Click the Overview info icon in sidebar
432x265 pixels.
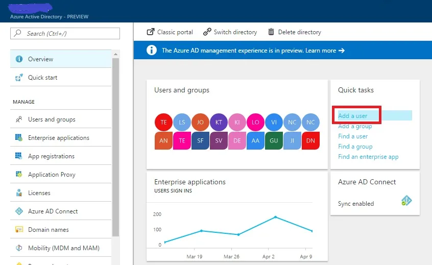(19, 59)
